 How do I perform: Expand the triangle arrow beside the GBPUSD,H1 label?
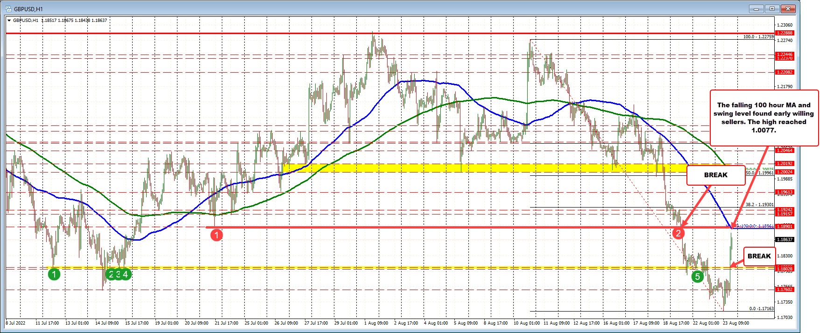pyautogui.click(x=9, y=20)
